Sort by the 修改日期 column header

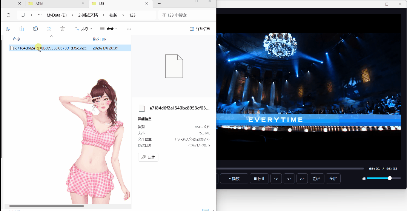tap(100, 39)
